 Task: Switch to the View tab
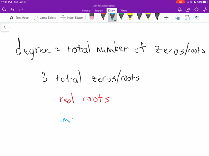(124, 10)
